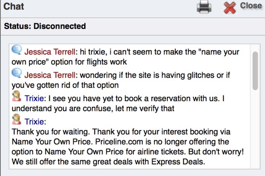Click the Chat title heading
Viewport: 265px width, 176px height.
14,7
